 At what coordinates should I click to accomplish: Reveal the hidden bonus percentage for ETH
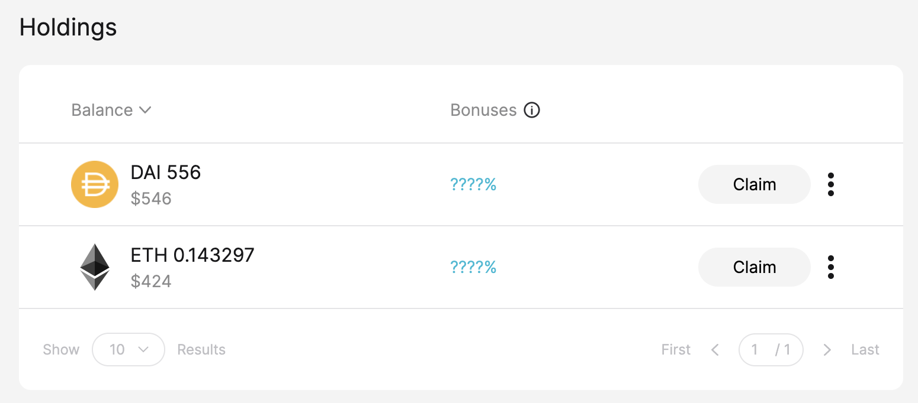(473, 266)
